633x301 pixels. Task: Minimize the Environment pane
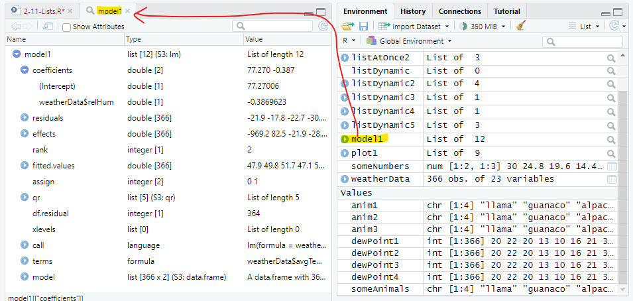[x=605, y=13]
